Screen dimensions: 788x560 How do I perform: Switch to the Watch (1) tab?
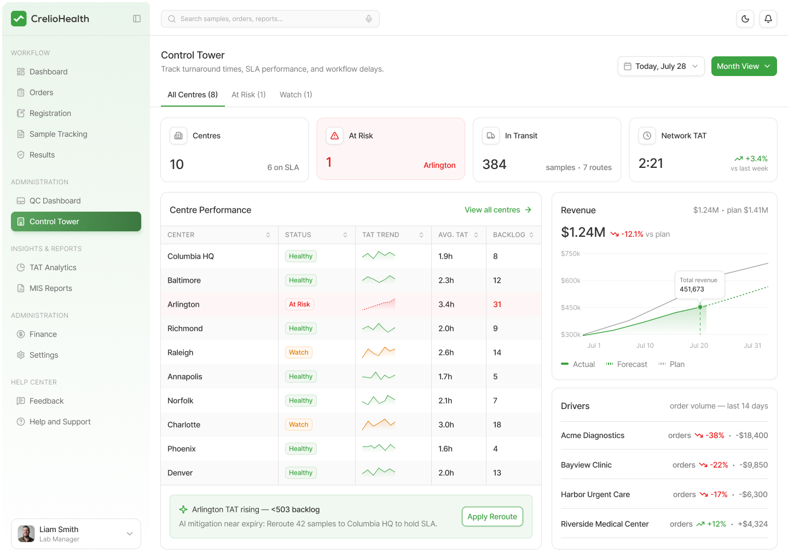(296, 95)
